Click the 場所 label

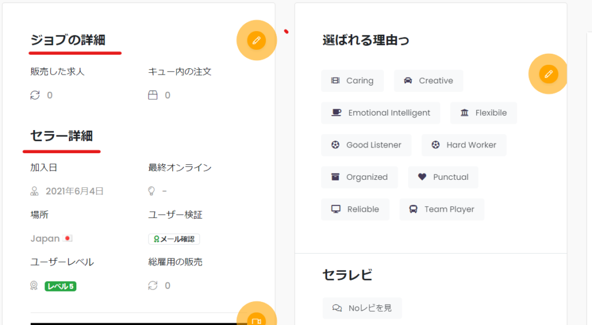tap(39, 215)
